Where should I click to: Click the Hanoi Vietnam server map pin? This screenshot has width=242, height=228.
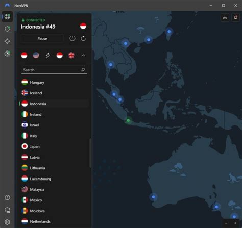point(126,43)
